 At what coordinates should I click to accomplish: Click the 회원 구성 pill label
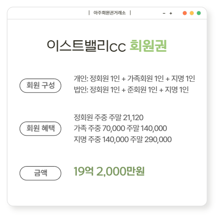pyautogui.click(x=40, y=86)
